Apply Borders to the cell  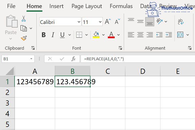[x=79, y=35]
